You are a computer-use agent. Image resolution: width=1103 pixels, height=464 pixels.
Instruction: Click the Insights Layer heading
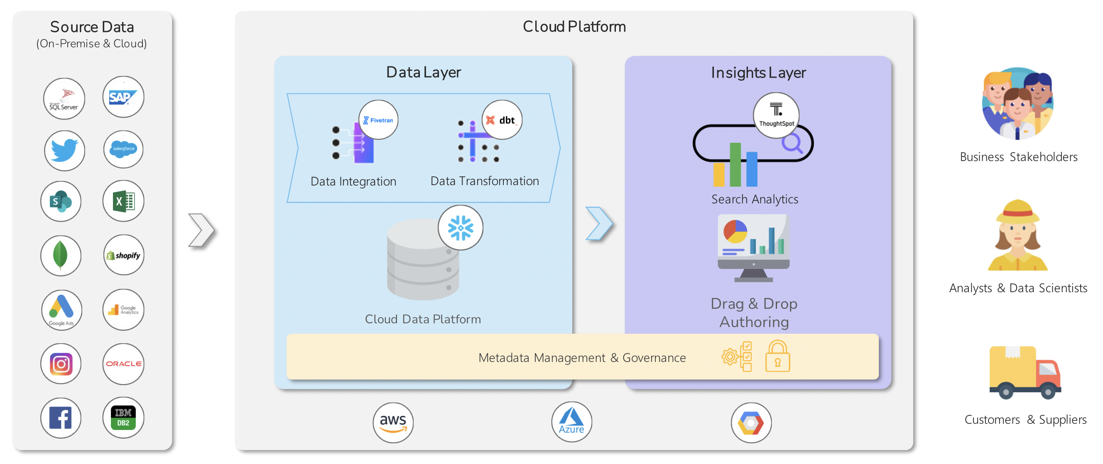758,73
